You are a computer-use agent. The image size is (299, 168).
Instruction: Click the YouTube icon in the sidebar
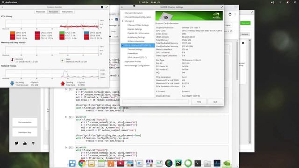pyautogui.click(x=25, y=143)
